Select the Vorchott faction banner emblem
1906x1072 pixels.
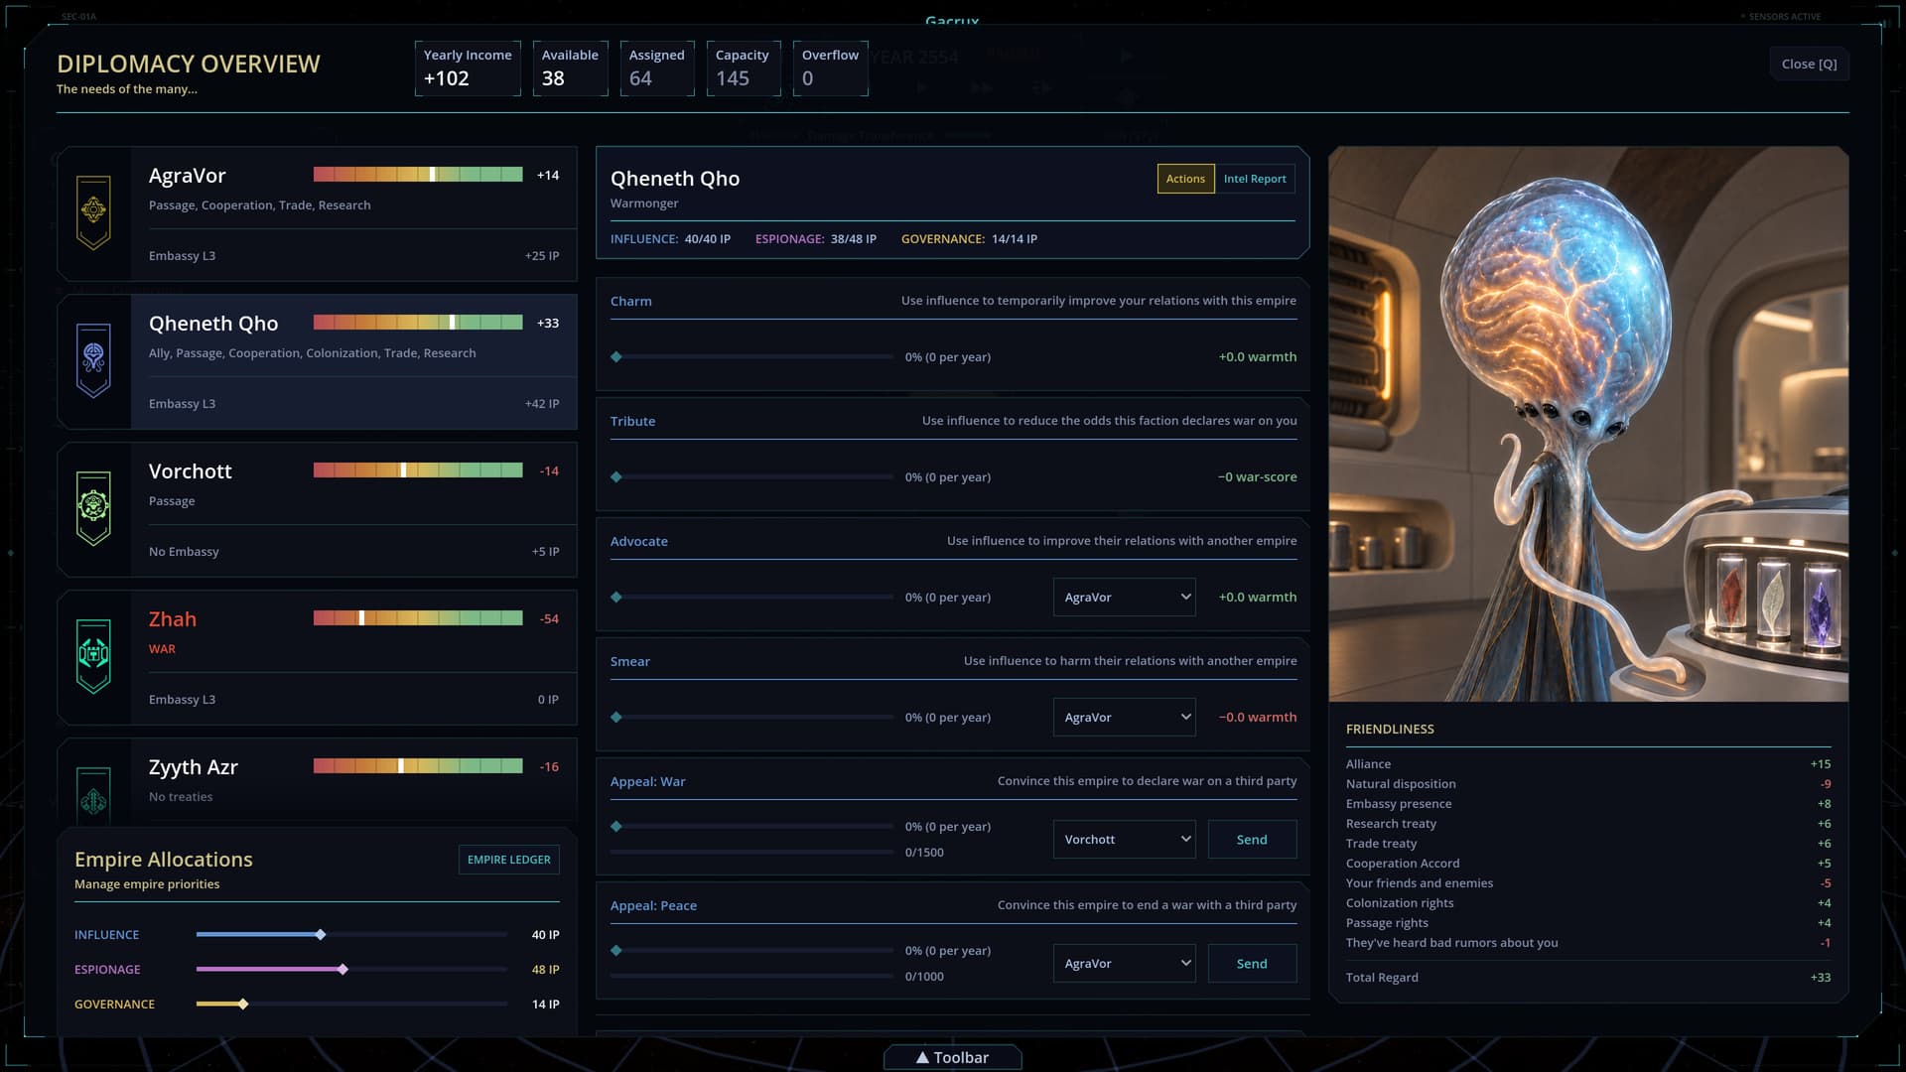tap(93, 508)
